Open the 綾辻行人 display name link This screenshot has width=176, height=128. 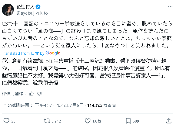tap(25, 7)
